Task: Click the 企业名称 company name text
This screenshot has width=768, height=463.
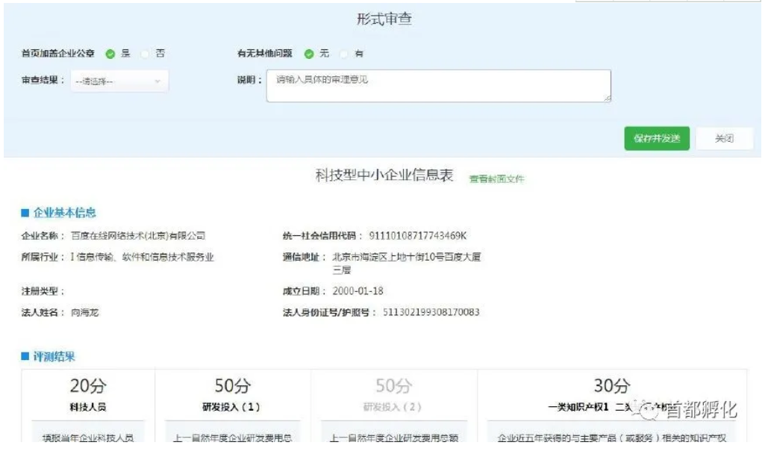Action: [x=138, y=236]
